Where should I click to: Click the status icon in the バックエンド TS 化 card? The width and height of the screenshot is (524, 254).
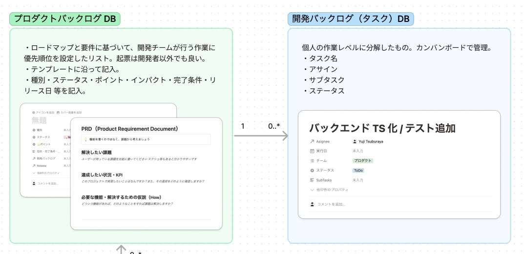coord(312,171)
